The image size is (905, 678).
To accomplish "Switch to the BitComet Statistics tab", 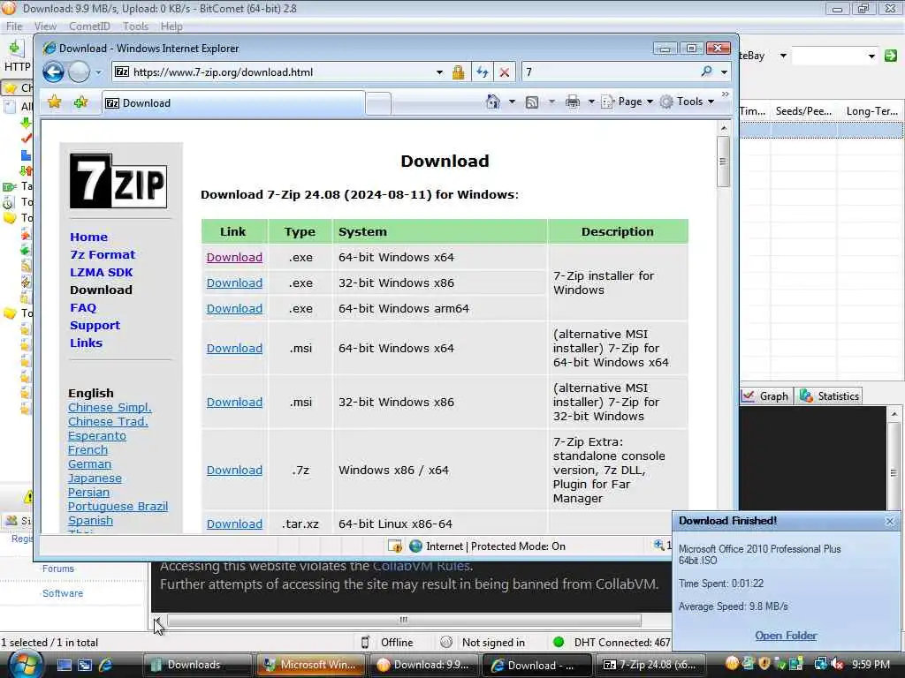I will pyautogui.click(x=829, y=396).
